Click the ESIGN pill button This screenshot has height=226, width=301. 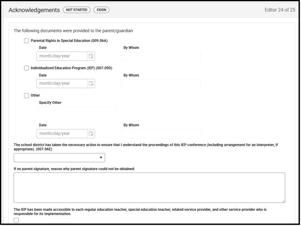(x=101, y=10)
